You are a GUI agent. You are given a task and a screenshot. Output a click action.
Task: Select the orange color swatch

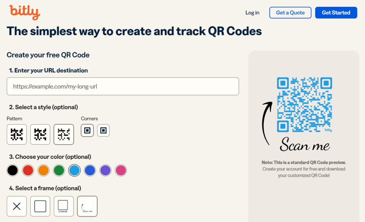pos(43,170)
